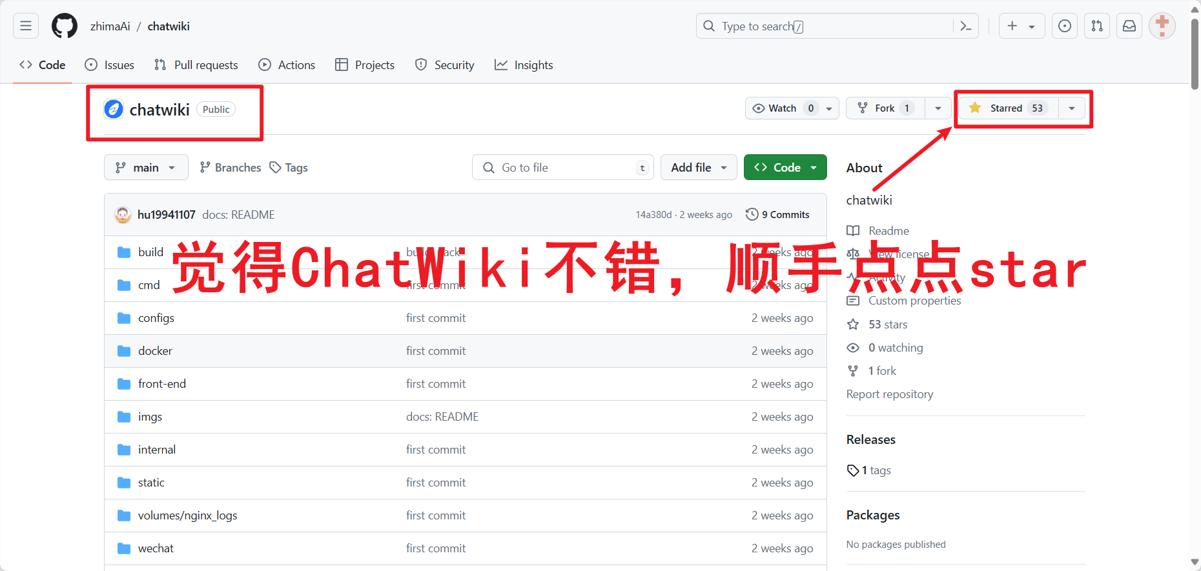Open the Security tab

445,65
